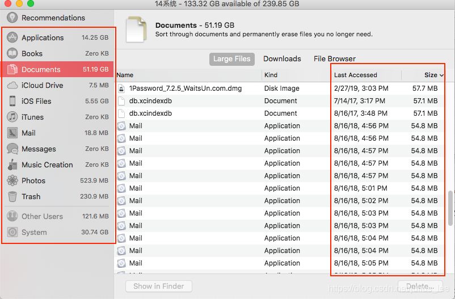Select db.xcindexdb accessed 7/14/17
Image resolution: width=455 pixels, height=299 pixels.
click(150, 101)
